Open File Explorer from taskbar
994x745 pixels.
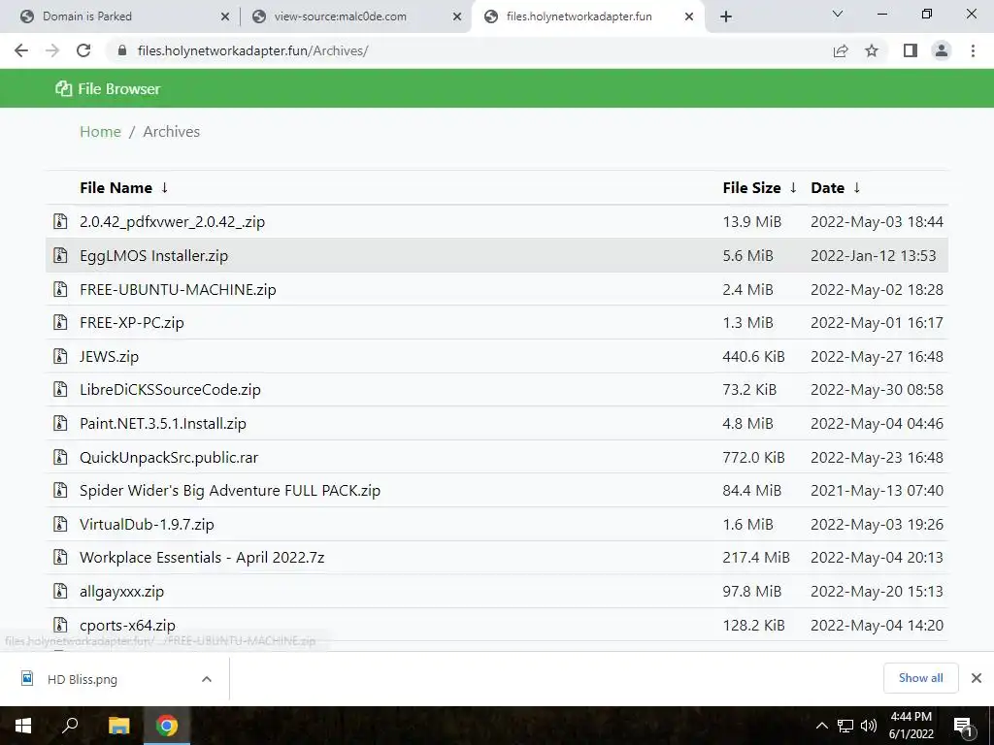[x=118, y=726]
